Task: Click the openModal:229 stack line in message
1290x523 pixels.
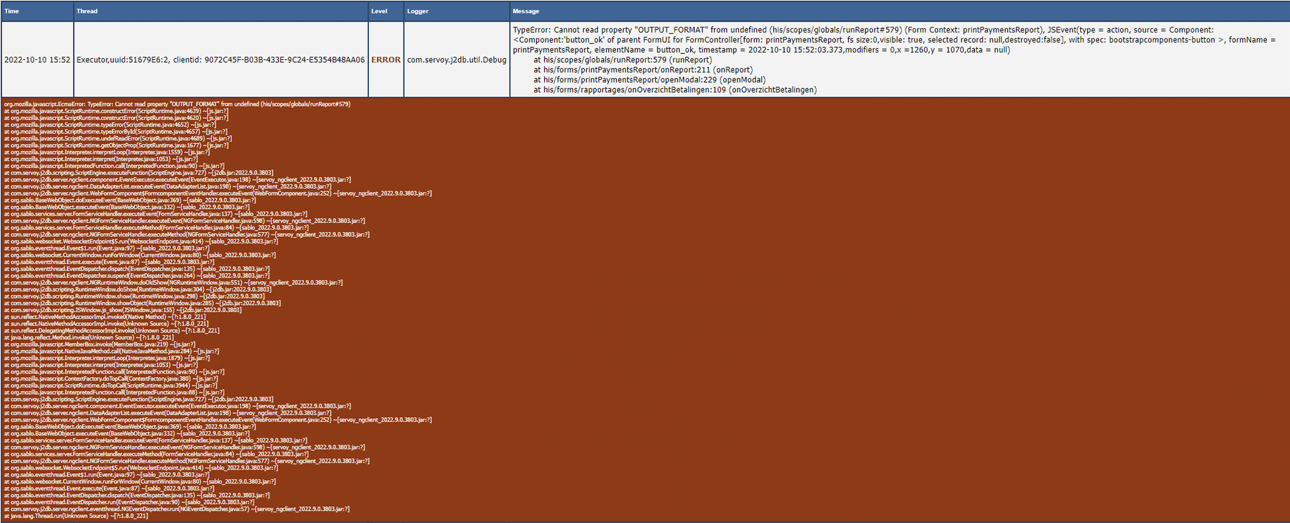Action: [650, 80]
